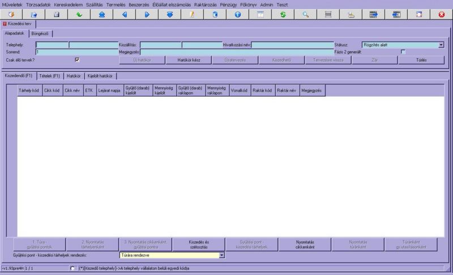Click the Megjegyzés input field
The width and height of the screenshot is (453, 275).
tap(237, 52)
